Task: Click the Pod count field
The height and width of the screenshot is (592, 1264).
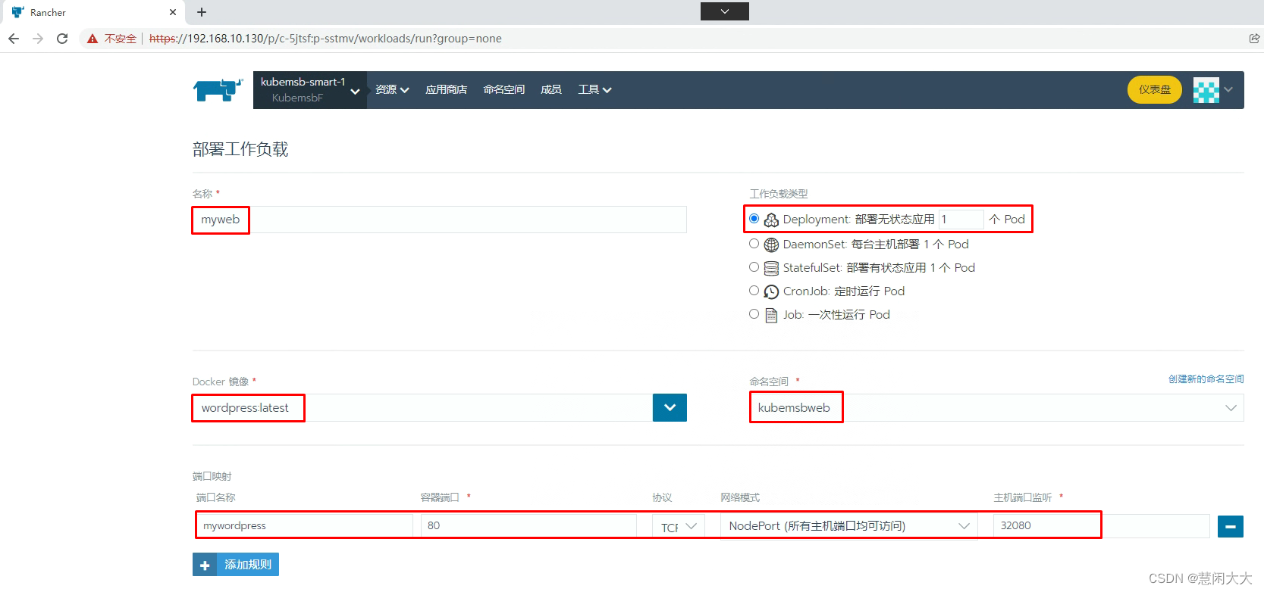Action: click(x=961, y=220)
